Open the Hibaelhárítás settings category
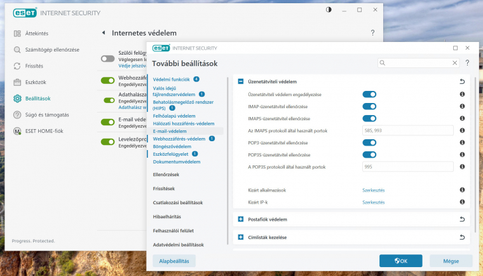Viewport: 483px width, 276px height. (x=167, y=216)
